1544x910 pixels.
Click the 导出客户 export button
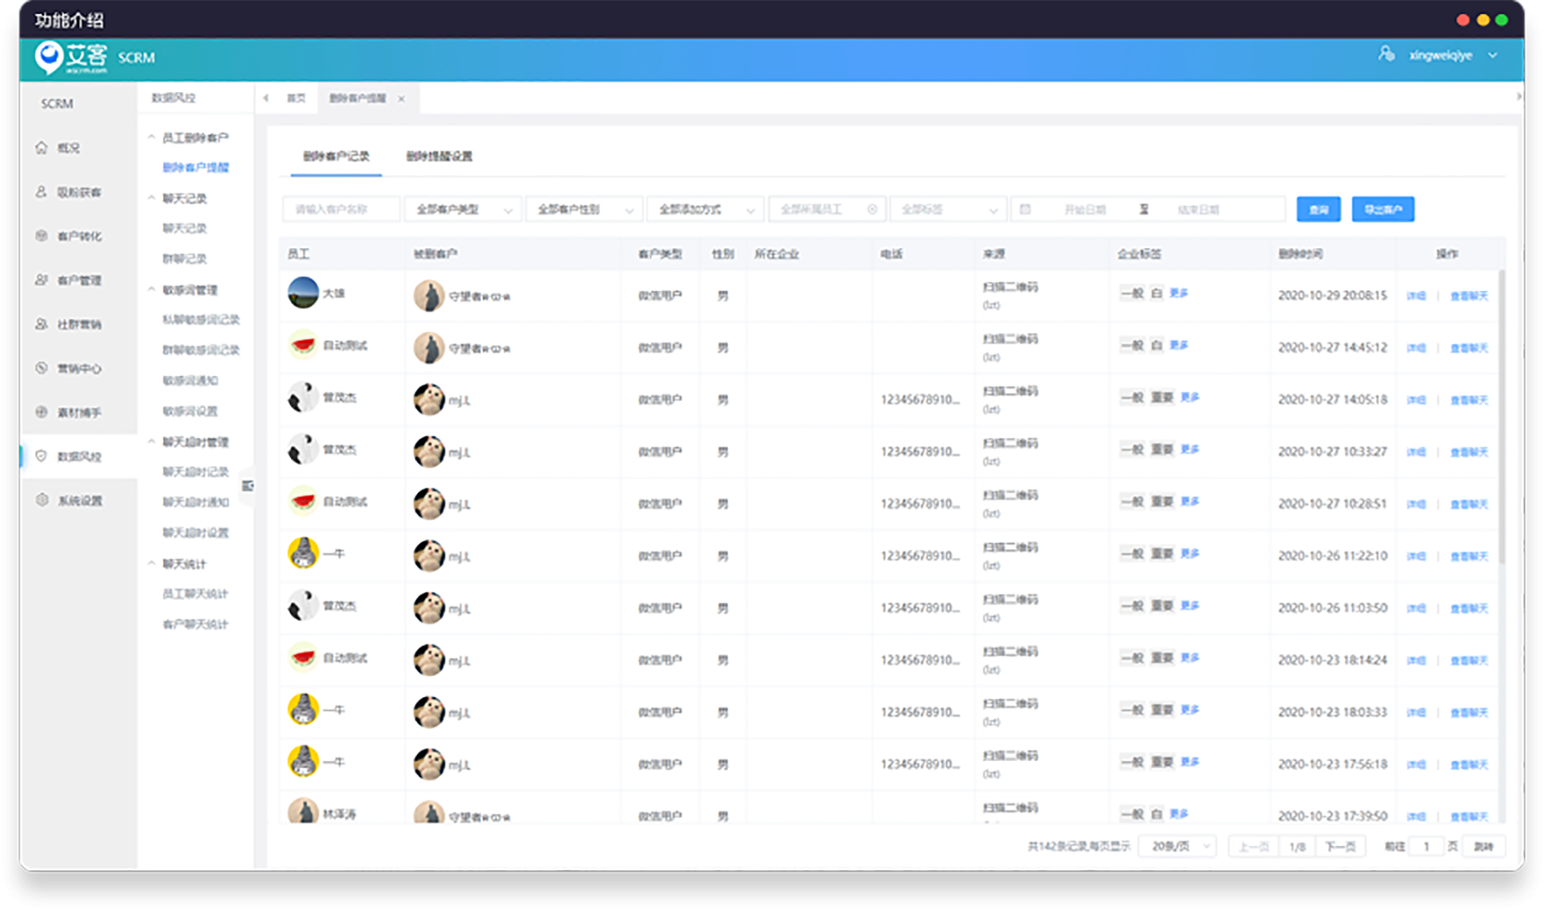pos(1383,209)
